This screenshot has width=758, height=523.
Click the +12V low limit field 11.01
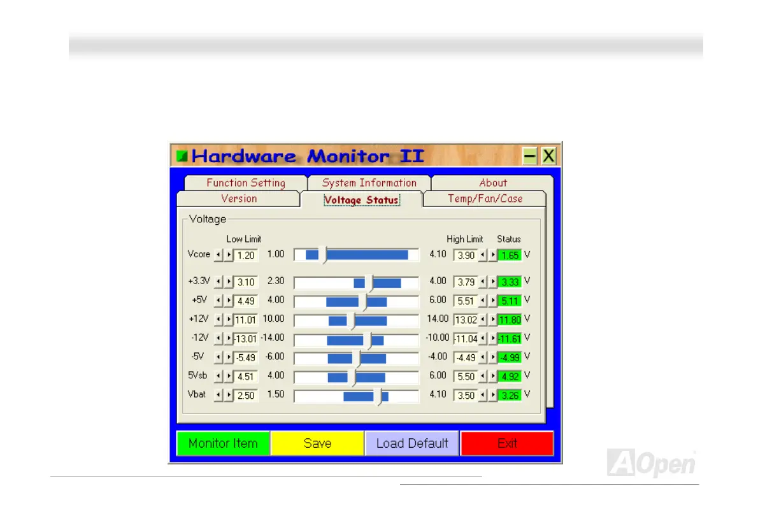(247, 320)
